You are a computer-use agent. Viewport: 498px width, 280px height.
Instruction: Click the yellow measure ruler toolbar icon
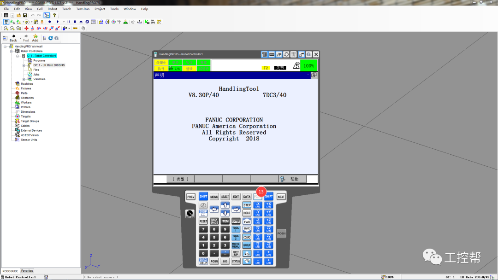(75, 28)
